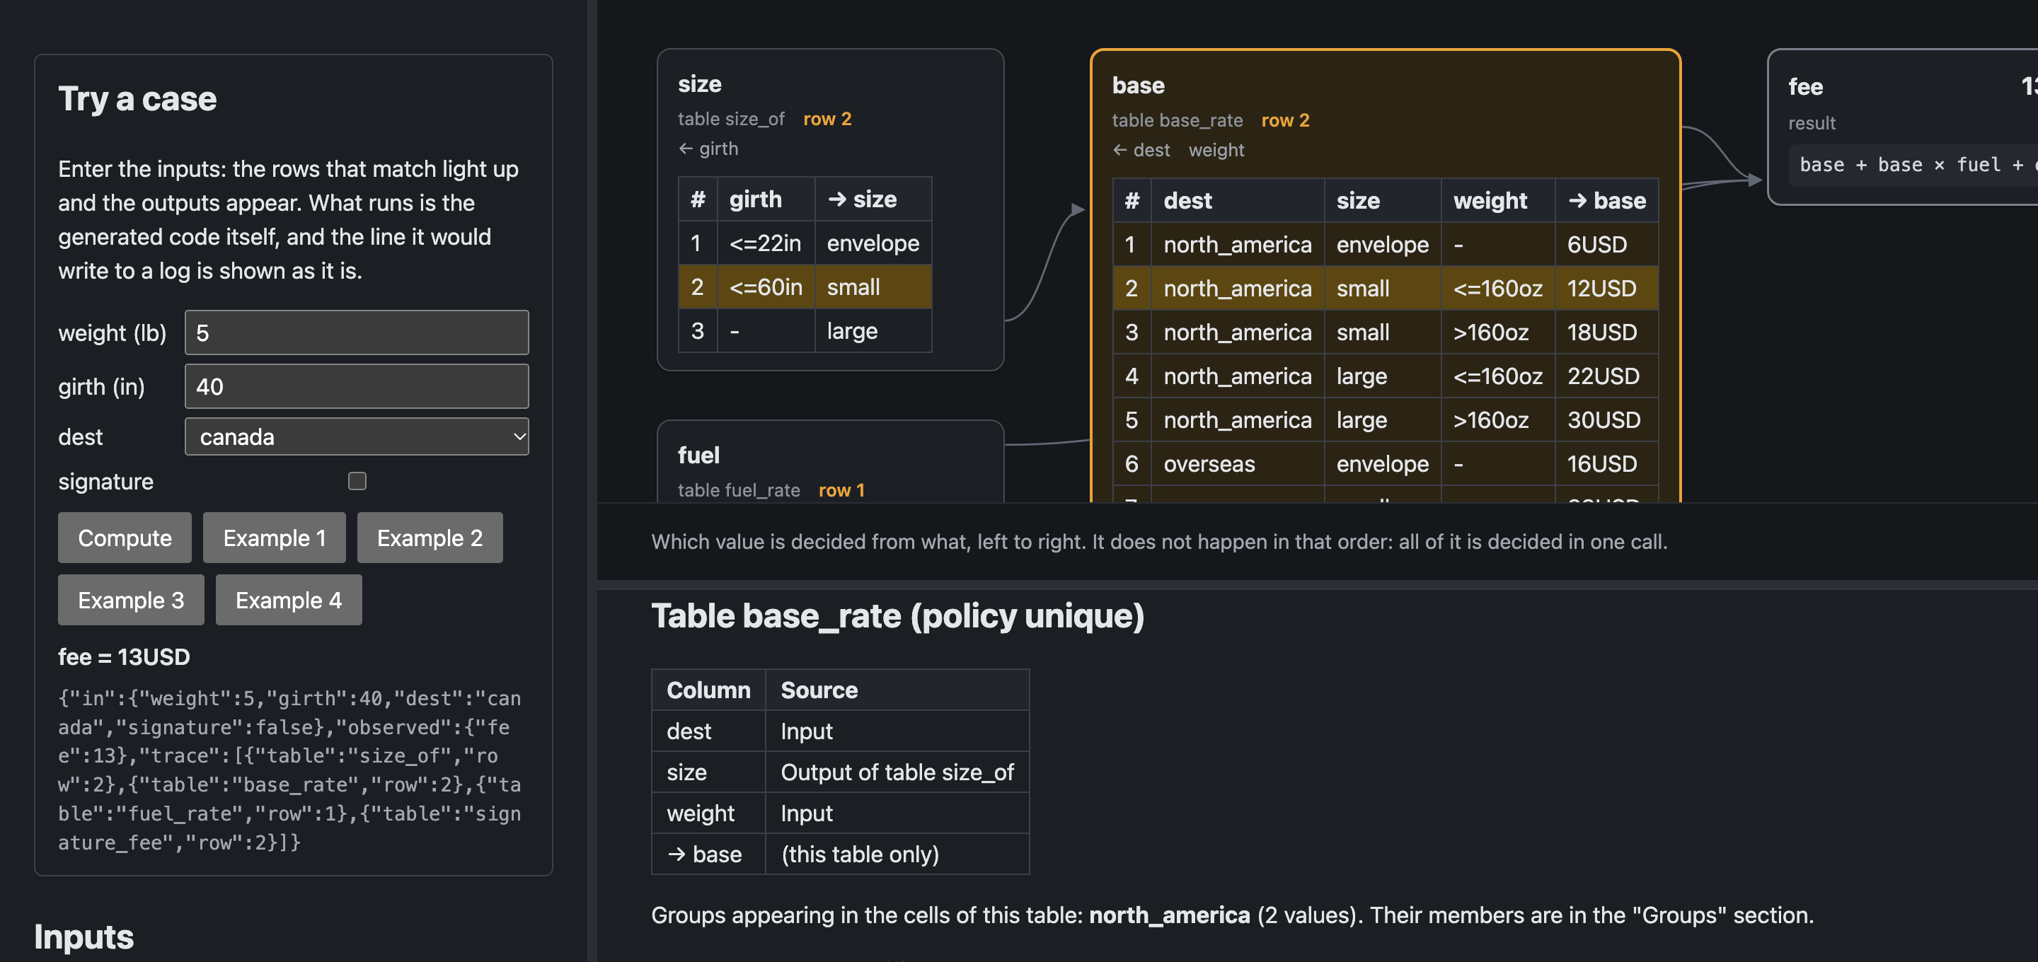Click the large cell in size table
The image size is (2038, 962).
(873, 331)
